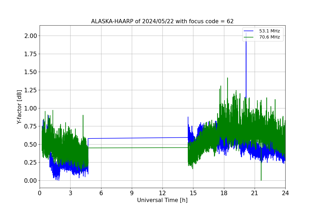The height and width of the screenshot is (211, 317).
Task: Click the blue spike peak near 2.0 dB
Action: pos(246,33)
